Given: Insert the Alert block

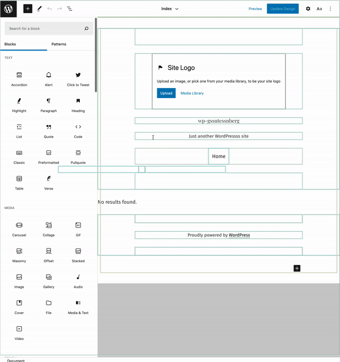Looking at the screenshot, I should [x=49, y=79].
